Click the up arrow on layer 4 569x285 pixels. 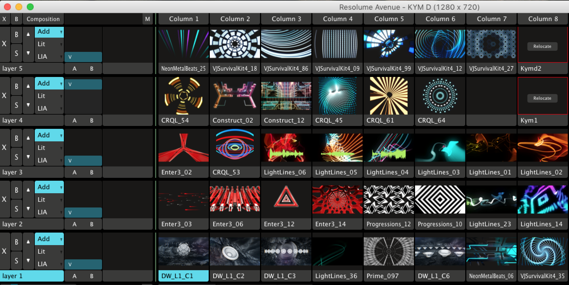(x=28, y=86)
